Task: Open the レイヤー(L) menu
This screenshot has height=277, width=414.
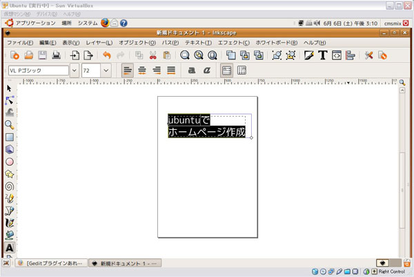Action: pyautogui.click(x=99, y=43)
